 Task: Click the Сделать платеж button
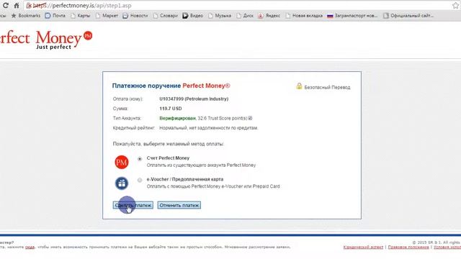click(133, 205)
